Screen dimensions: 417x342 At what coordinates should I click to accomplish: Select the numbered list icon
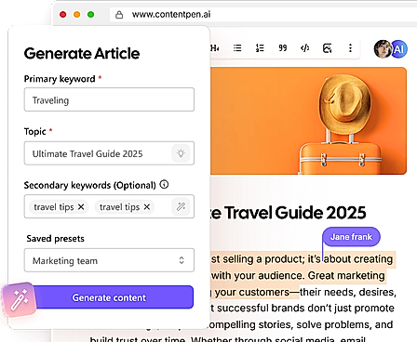pyautogui.click(x=260, y=48)
